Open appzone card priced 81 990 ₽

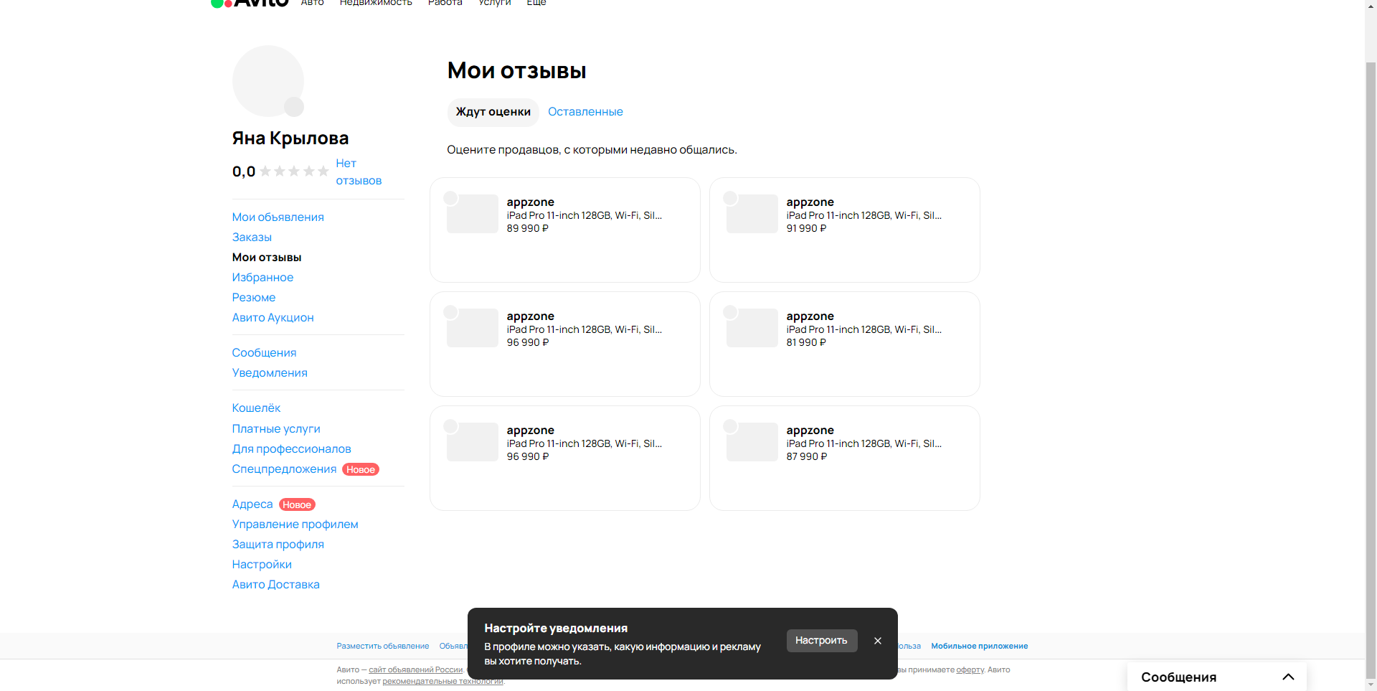point(845,344)
